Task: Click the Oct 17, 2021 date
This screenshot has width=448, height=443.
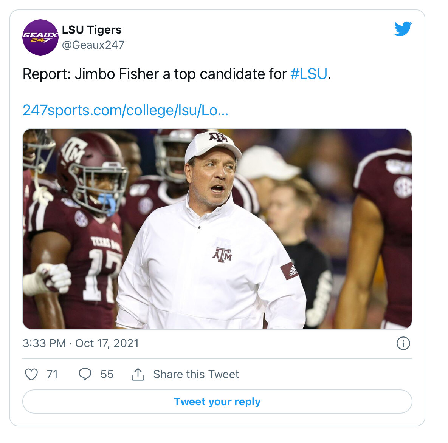Action: pyautogui.click(x=107, y=343)
